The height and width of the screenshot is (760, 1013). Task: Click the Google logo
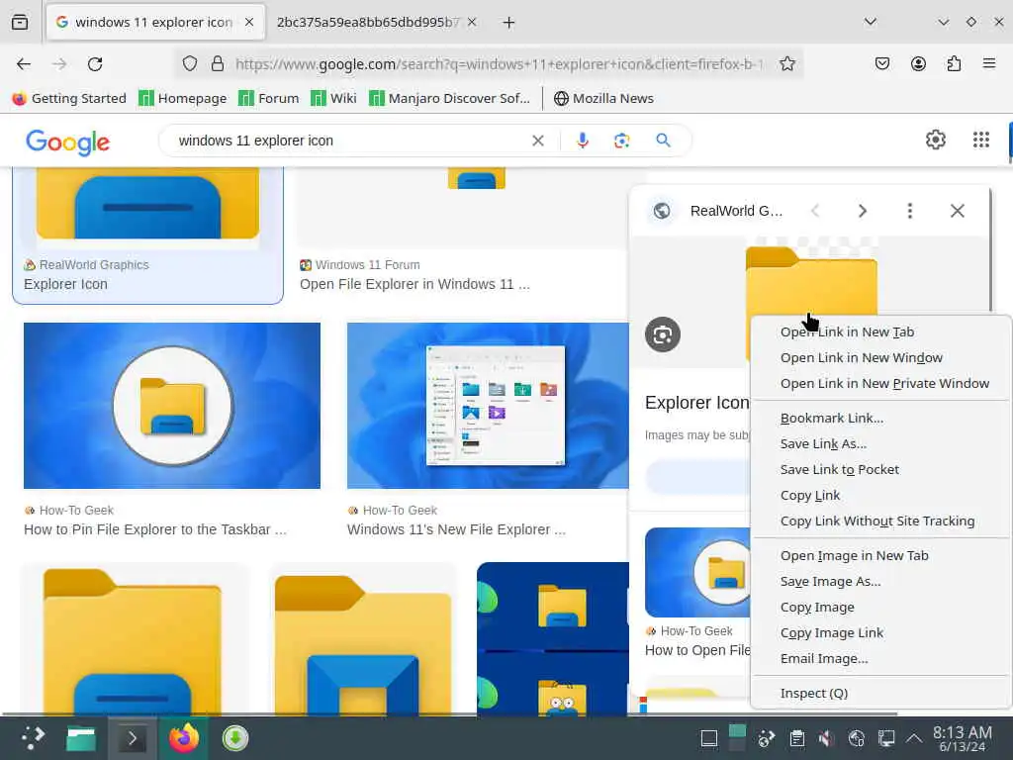tap(68, 142)
